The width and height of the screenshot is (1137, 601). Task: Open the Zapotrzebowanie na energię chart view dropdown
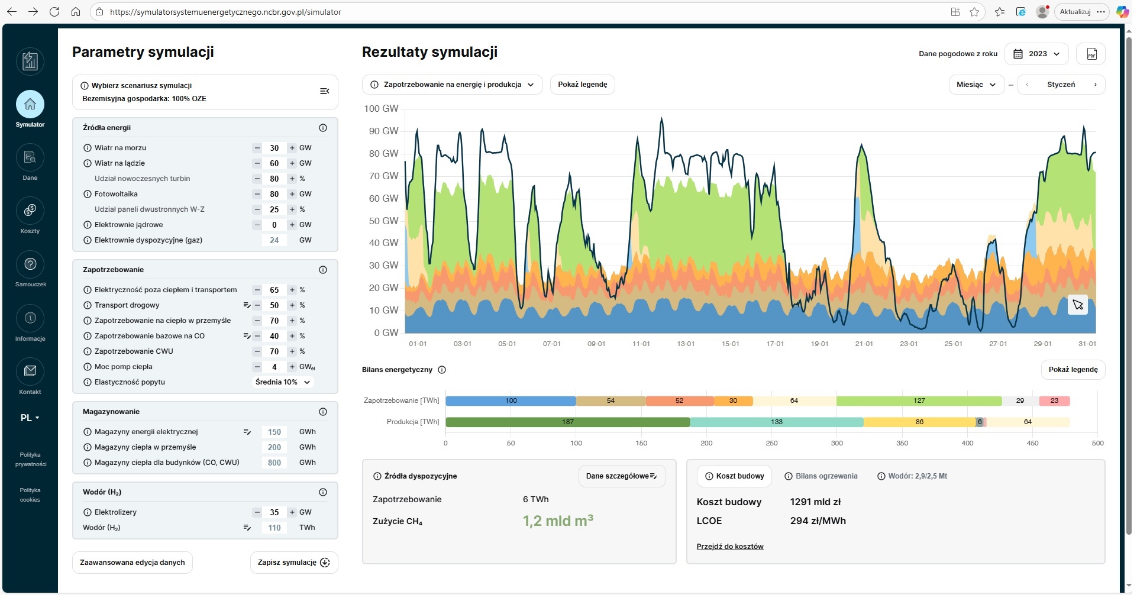[x=451, y=85]
